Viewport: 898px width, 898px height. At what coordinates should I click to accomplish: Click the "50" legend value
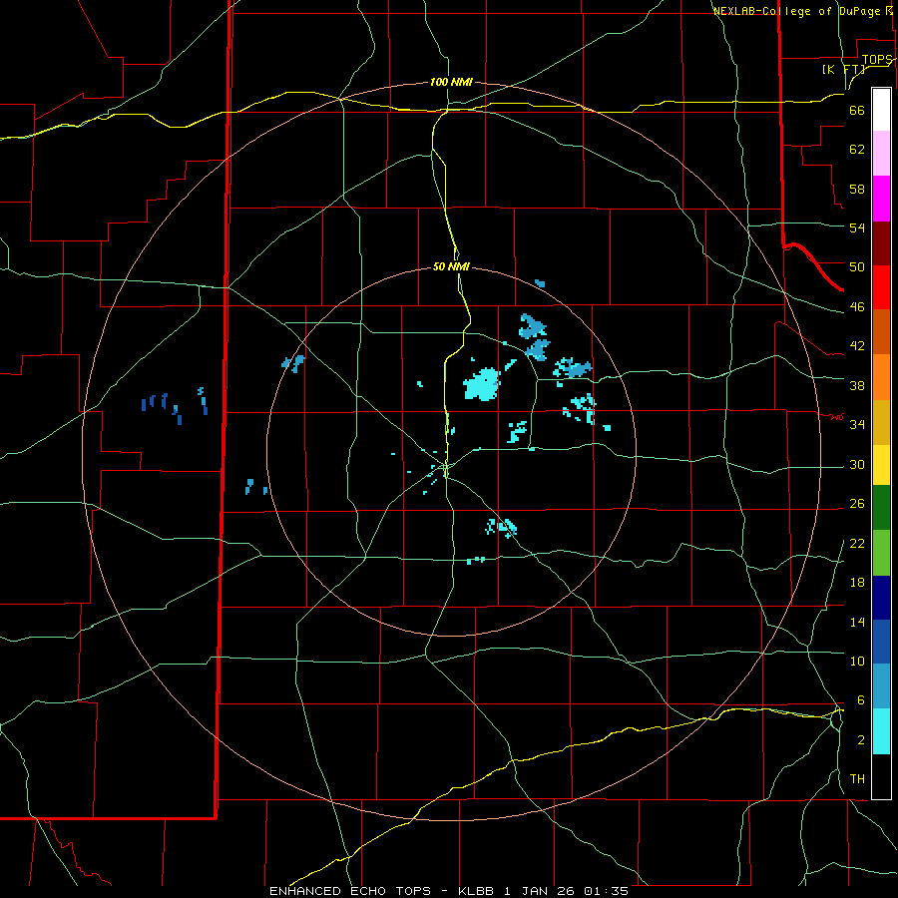tap(857, 266)
